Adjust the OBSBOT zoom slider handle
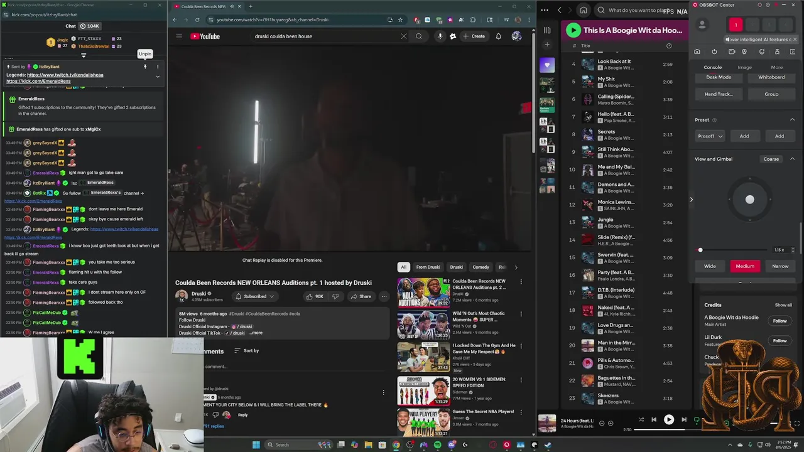 (x=700, y=250)
